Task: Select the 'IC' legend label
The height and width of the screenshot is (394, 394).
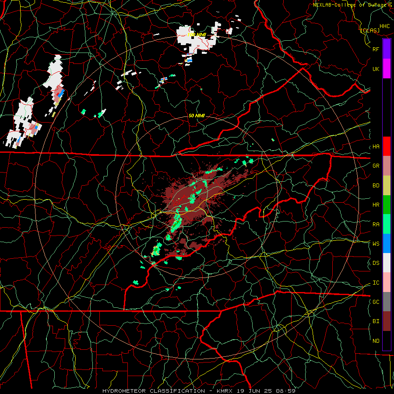Action: pyautogui.click(x=376, y=283)
